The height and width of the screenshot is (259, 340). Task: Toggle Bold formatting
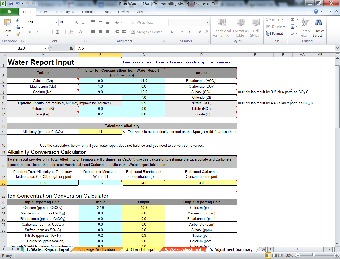pos(30,32)
